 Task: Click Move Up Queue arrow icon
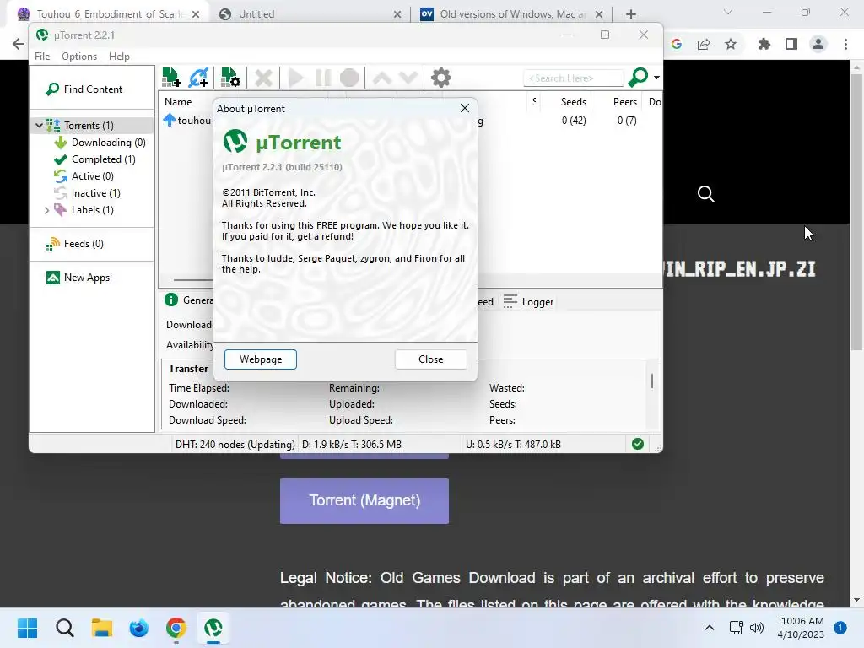[x=382, y=78]
